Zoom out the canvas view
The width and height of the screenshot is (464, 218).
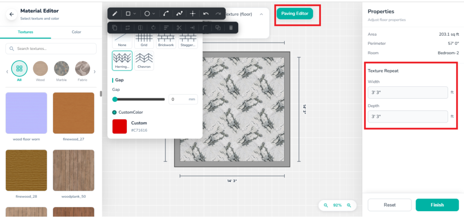coord(326,205)
